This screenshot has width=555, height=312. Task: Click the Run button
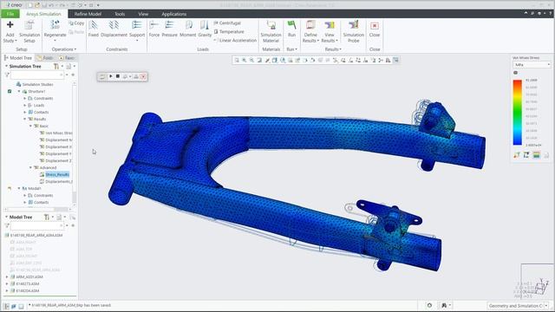(x=291, y=29)
